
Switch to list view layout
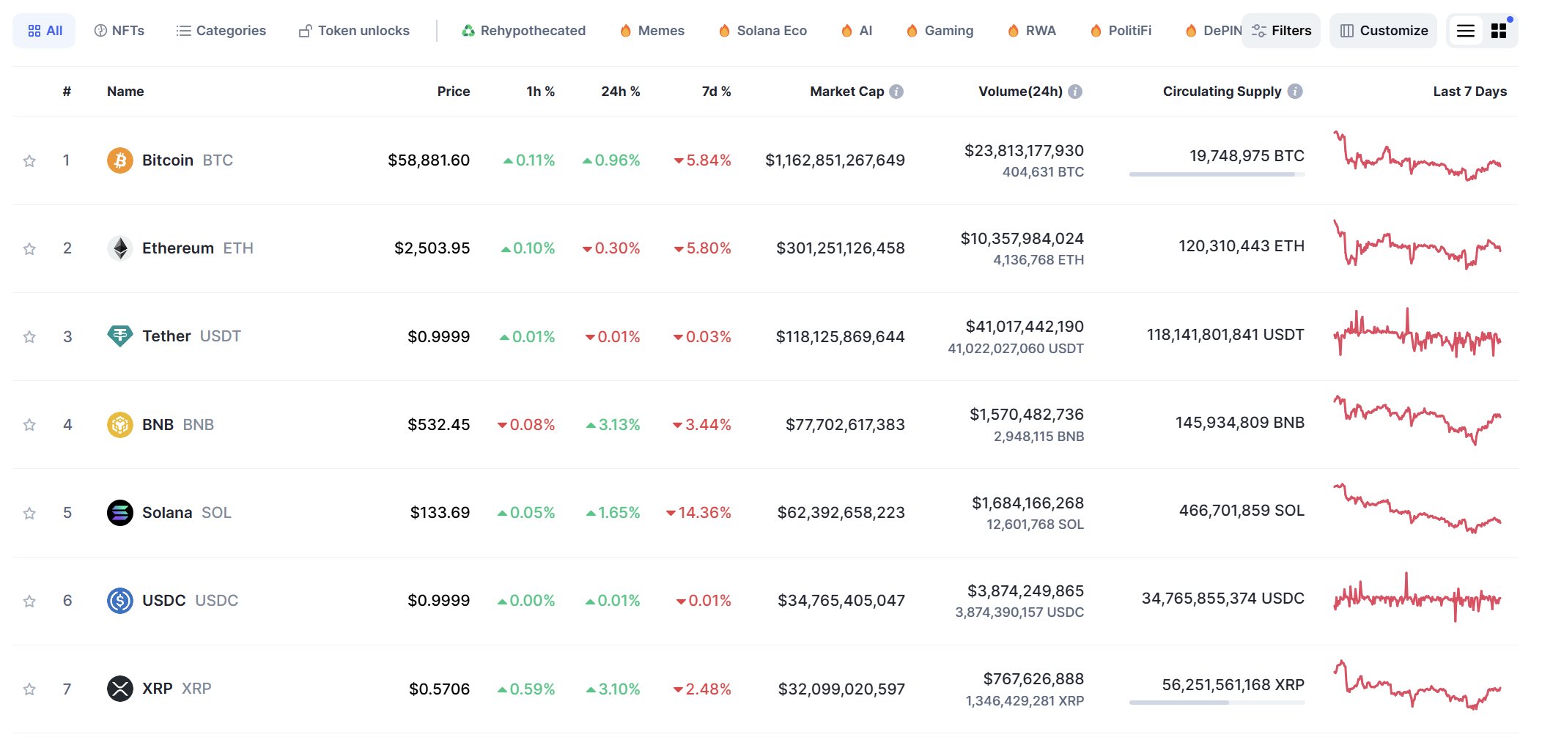pyautogui.click(x=1466, y=31)
